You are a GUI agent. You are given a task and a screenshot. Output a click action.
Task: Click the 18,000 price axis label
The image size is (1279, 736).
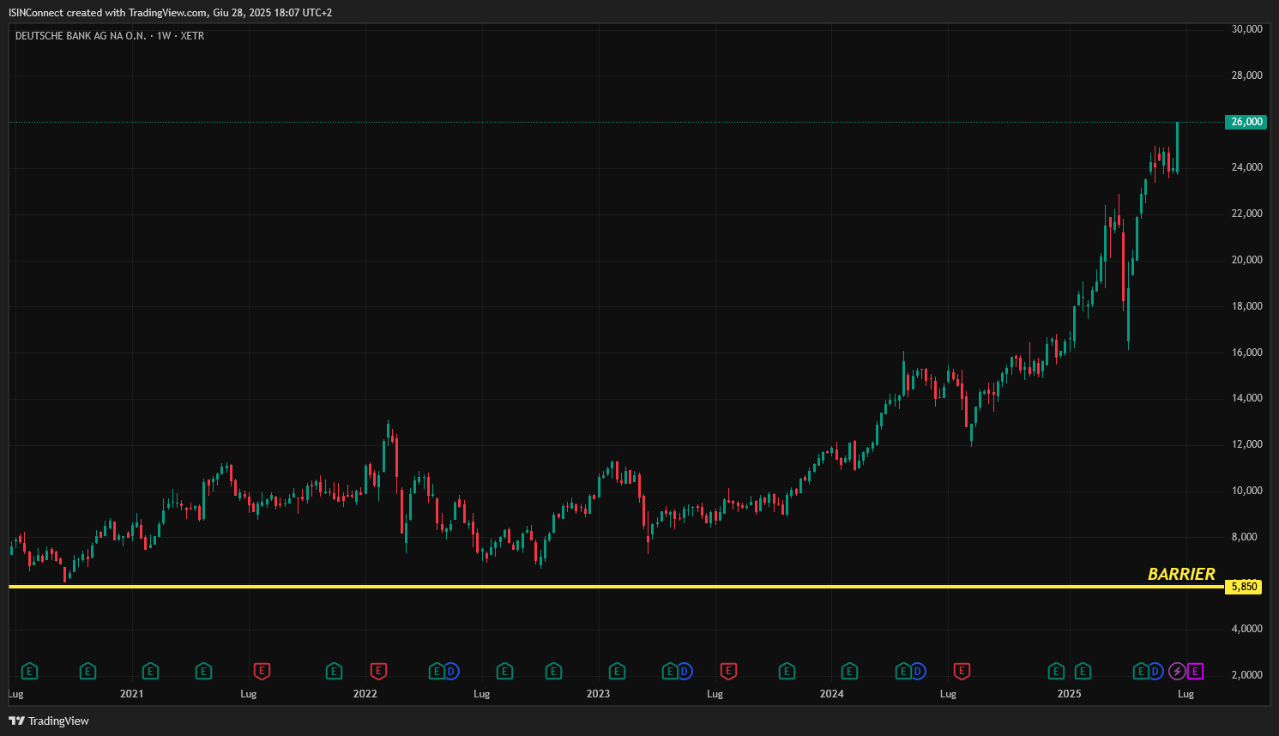coord(1246,306)
